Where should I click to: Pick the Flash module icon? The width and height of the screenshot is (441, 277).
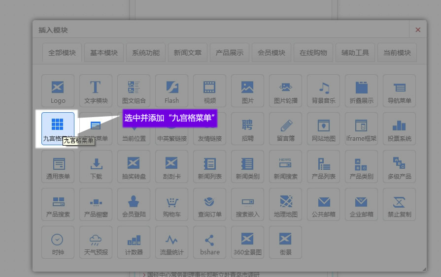pyautogui.click(x=171, y=91)
